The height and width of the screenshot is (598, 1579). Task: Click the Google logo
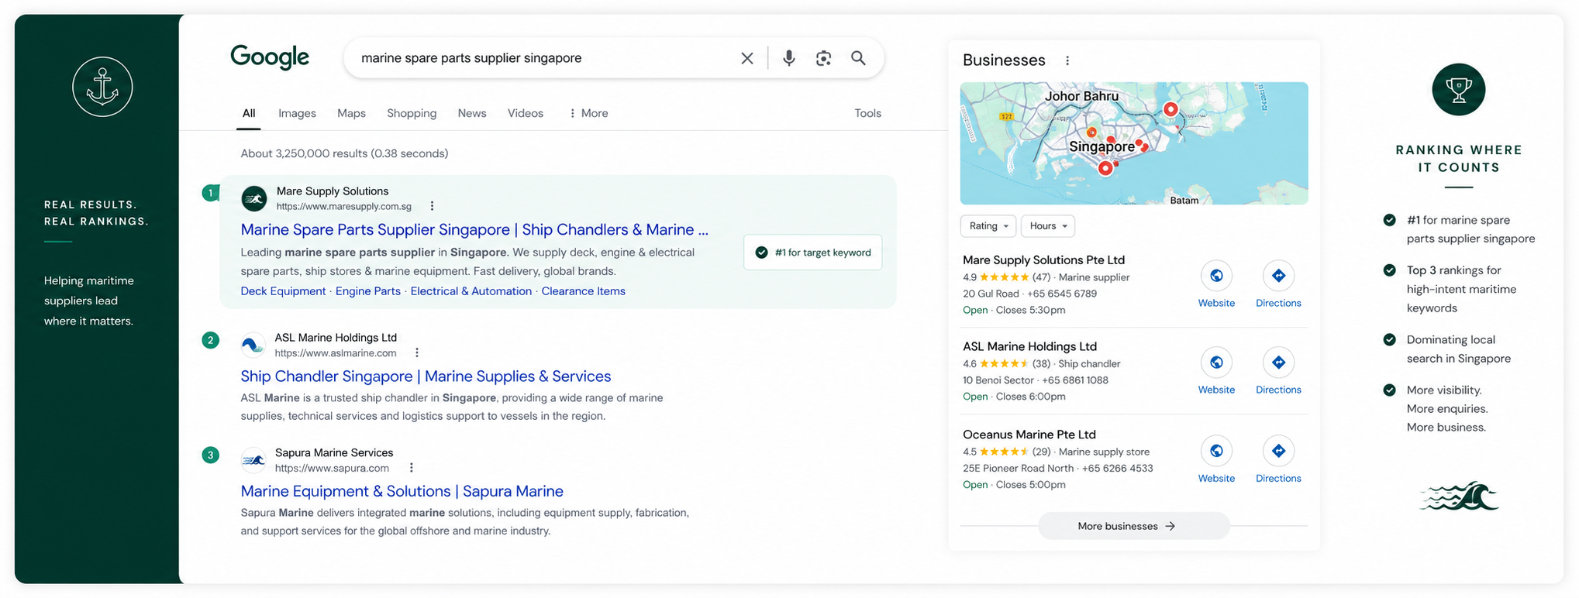coord(270,57)
